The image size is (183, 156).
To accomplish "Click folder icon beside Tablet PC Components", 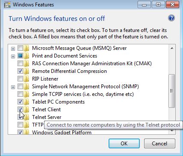I will coord(26,102).
